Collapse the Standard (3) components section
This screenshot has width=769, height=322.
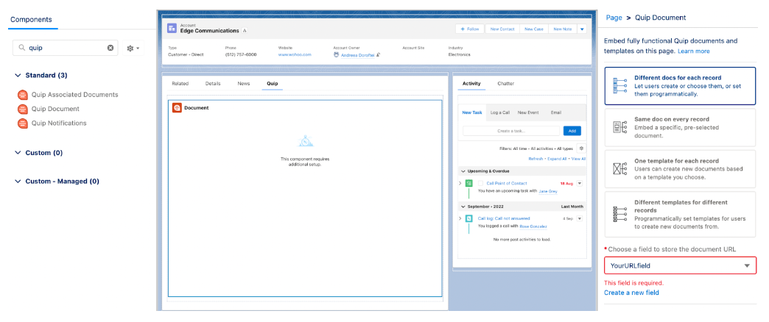click(18, 76)
